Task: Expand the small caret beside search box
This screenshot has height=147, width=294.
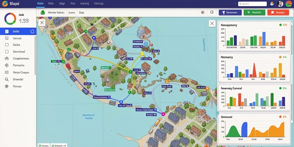Action: [x=235, y=4]
